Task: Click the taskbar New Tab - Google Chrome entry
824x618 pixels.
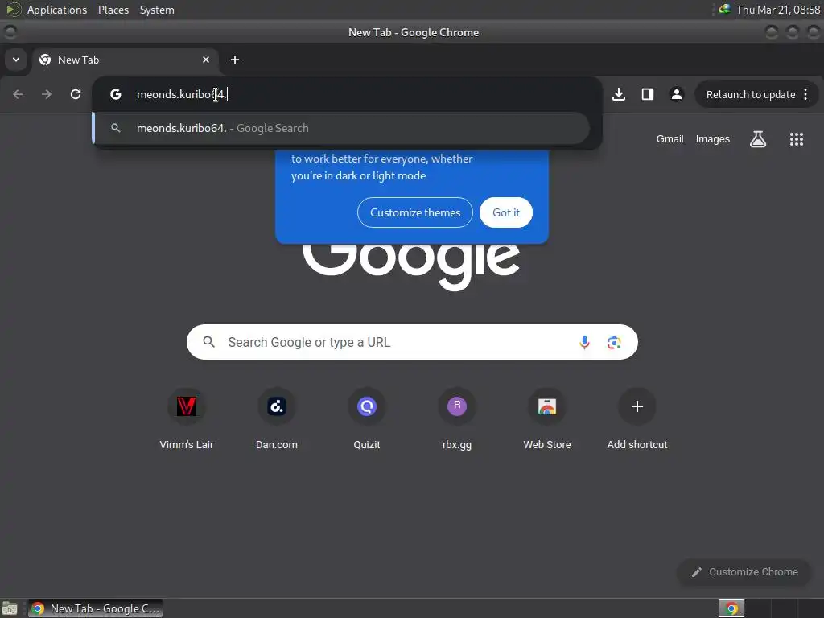Action: pos(96,608)
